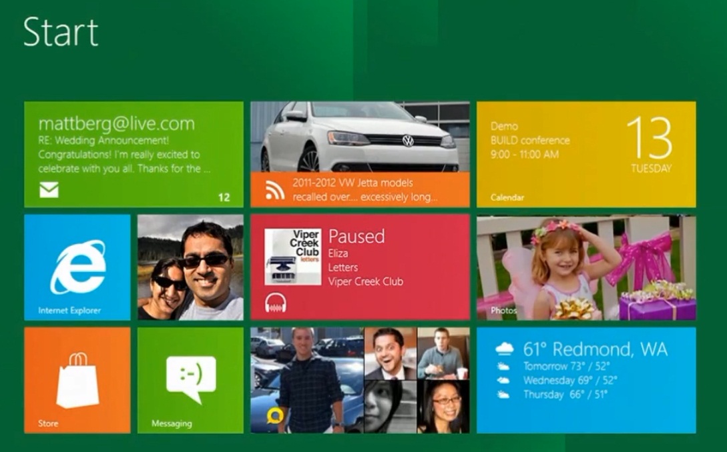Click the RSS feed icon
Screen dimensions: 727x452
(x=274, y=191)
